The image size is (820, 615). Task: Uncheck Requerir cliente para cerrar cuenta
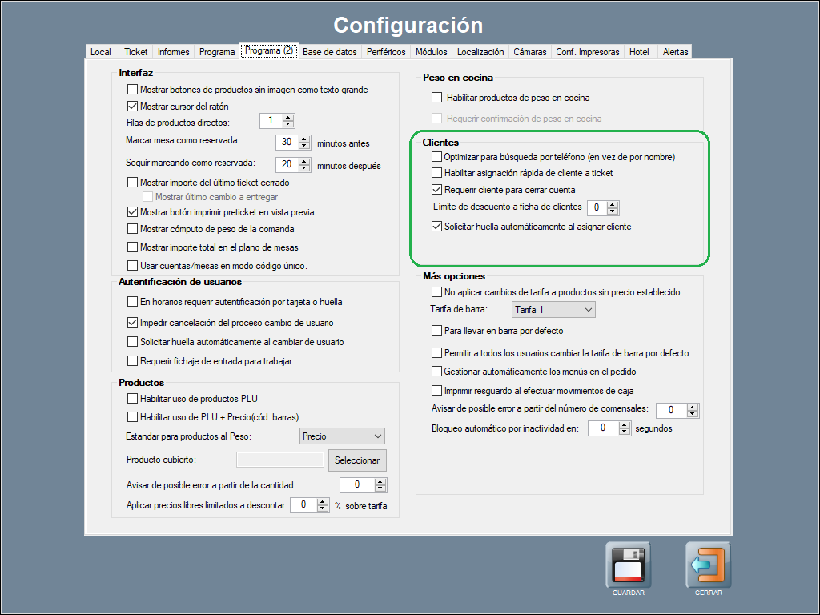click(436, 190)
